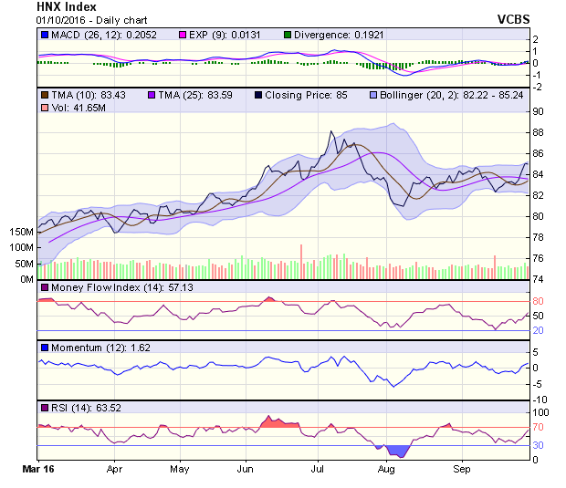Click the 150M volume axis label

click(22, 233)
